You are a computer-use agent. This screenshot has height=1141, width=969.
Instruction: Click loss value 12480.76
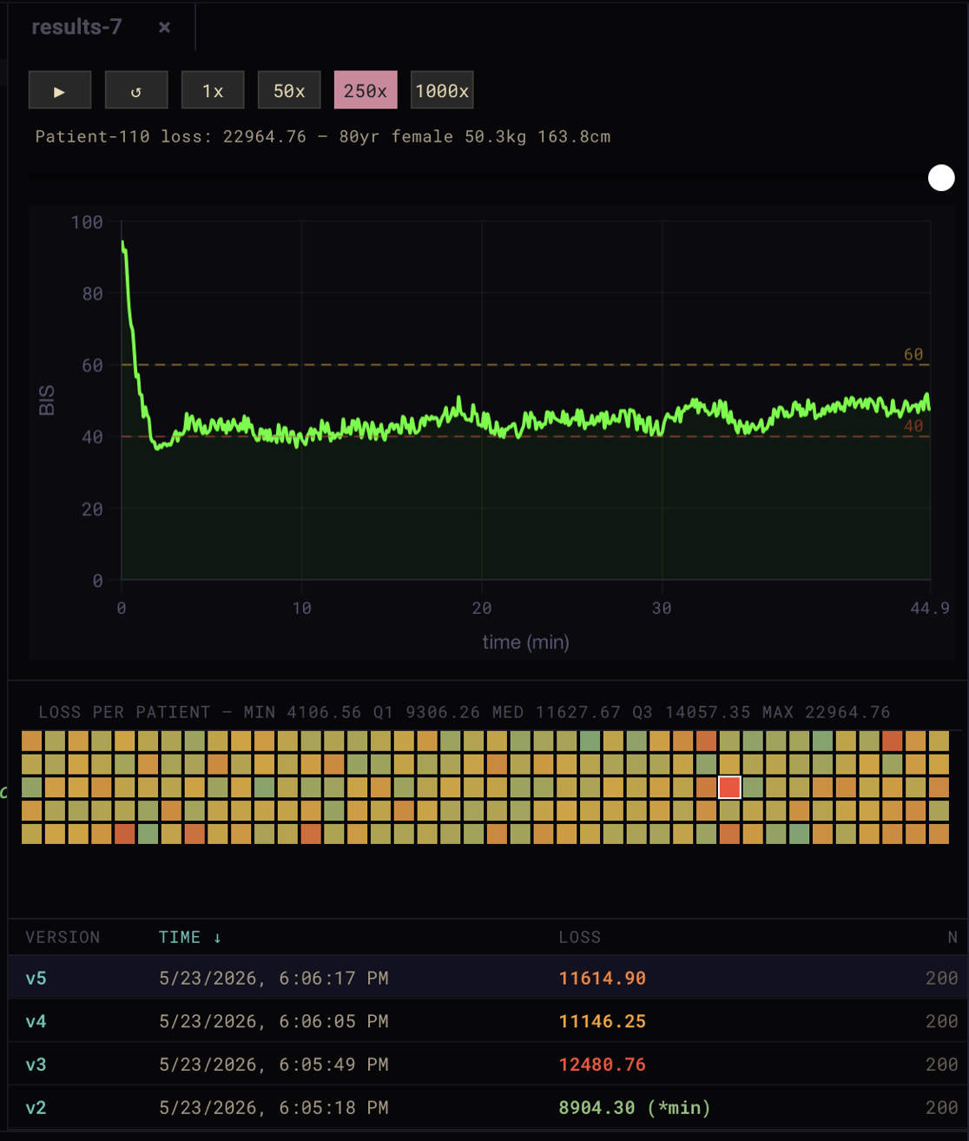(602, 1065)
